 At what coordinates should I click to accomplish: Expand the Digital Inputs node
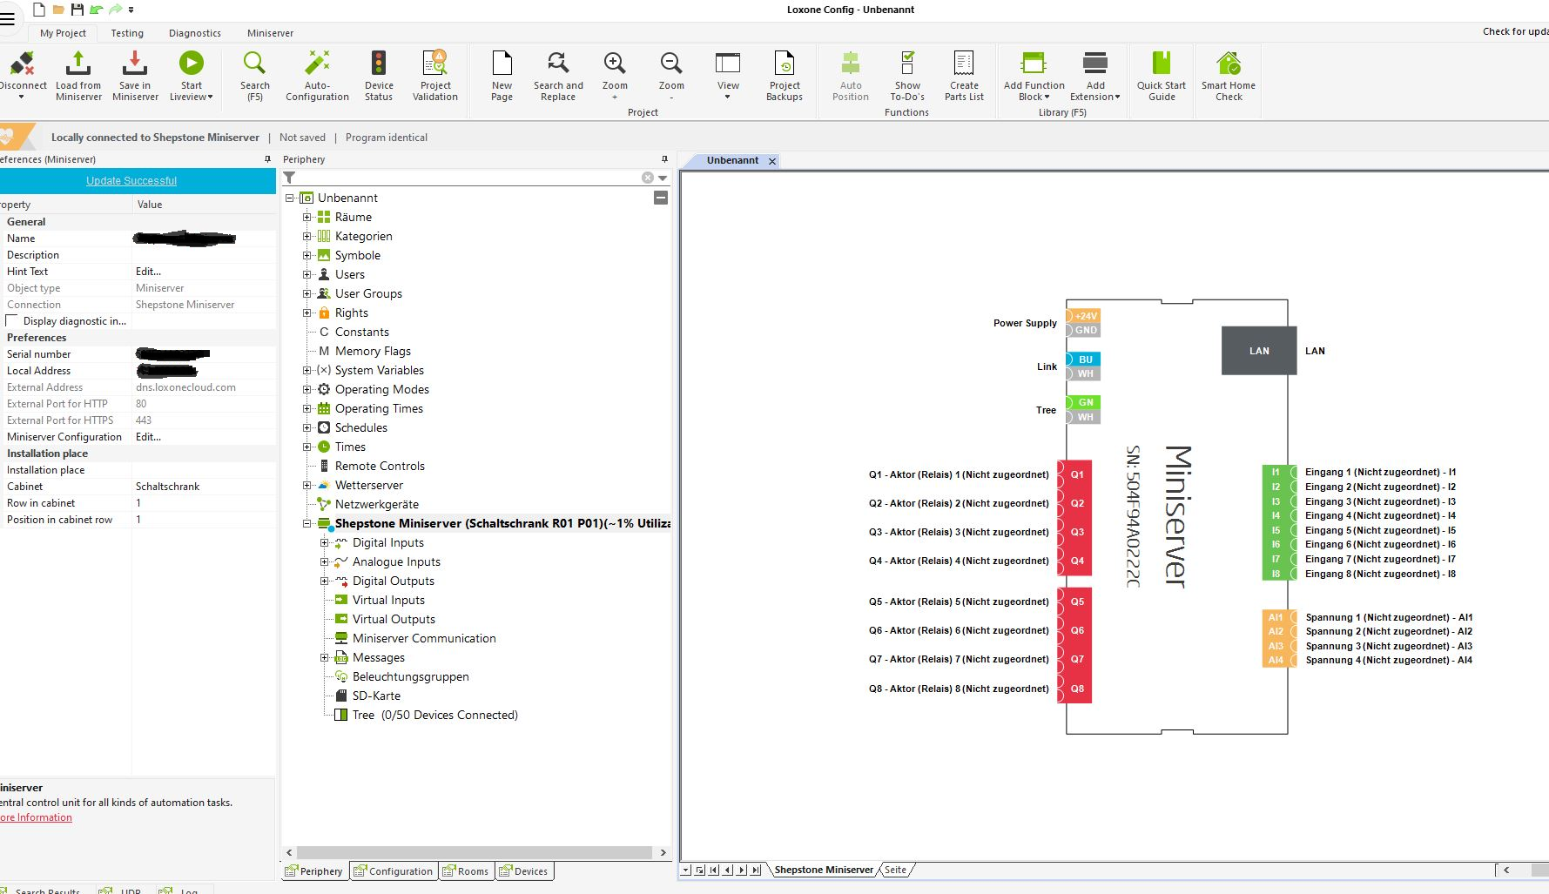(324, 542)
